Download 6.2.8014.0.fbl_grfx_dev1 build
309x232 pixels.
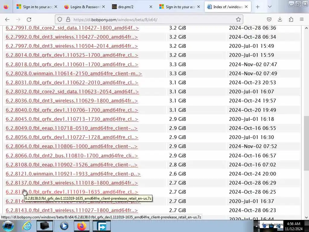(72, 55)
